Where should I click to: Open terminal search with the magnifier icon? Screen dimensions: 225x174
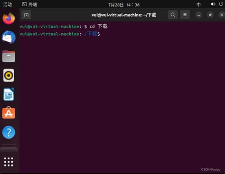[173, 15]
